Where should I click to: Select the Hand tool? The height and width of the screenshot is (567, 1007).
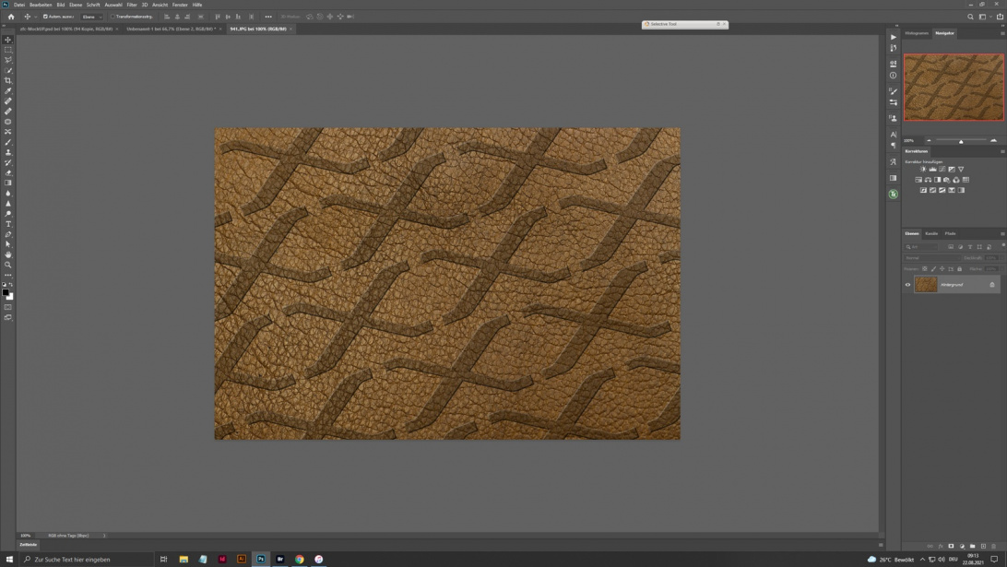pyautogui.click(x=8, y=254)
